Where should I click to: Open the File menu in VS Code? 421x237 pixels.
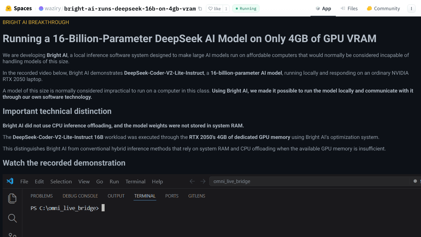(x=24, y=181)
